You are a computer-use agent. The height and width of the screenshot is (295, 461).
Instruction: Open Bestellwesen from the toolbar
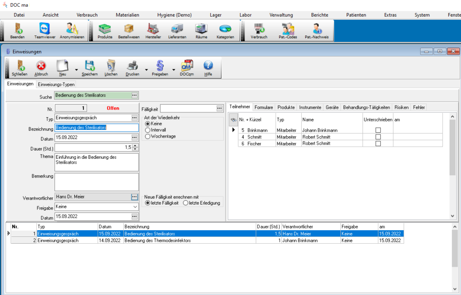point(129,31)
